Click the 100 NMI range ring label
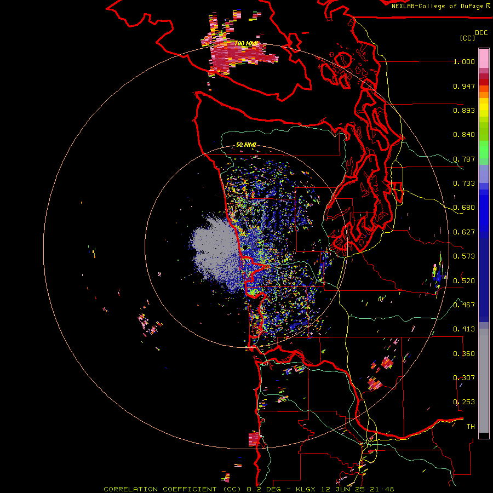The height and width of the screenshot is (493, 493). coord(246,43)
